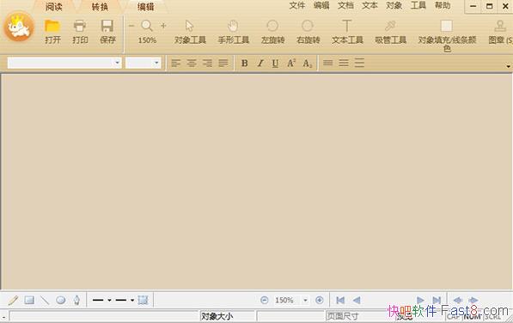
Task: Align text right
Action: 207,63
